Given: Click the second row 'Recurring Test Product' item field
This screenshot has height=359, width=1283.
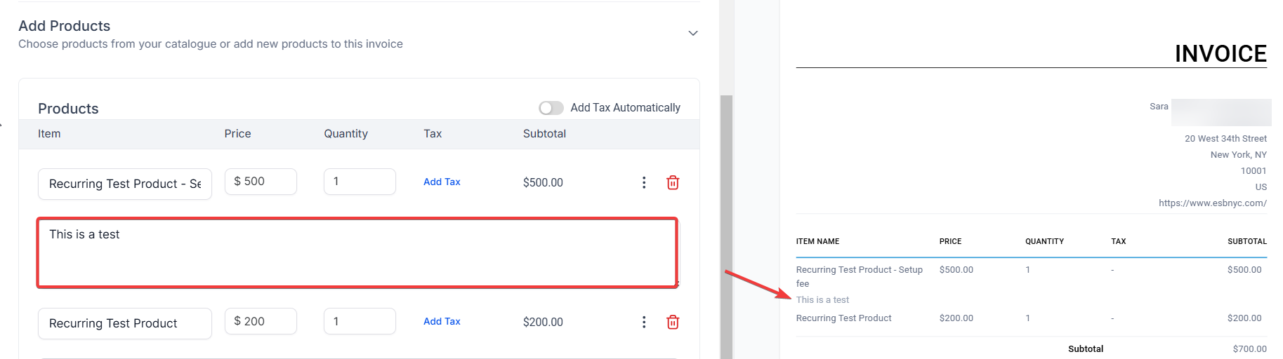Looking at the screenshot, I should point(125,323).
